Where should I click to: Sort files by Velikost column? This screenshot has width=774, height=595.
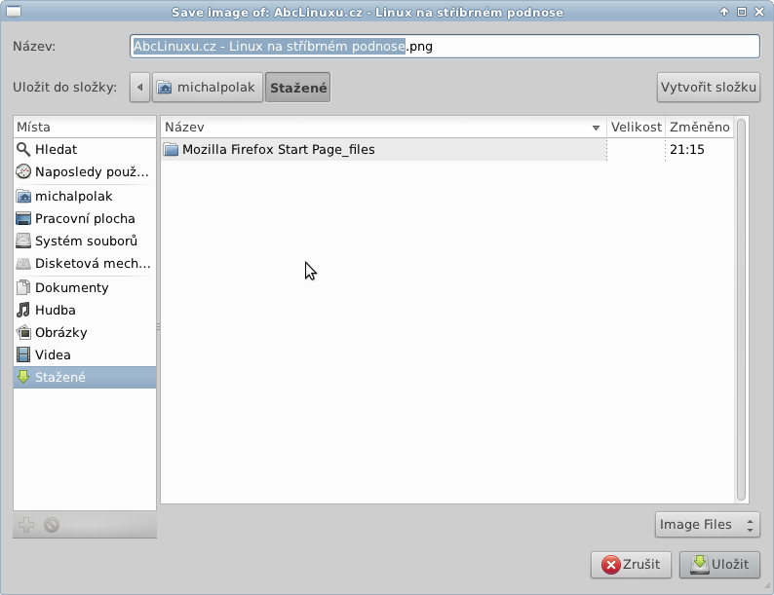[x=636, y=127]
